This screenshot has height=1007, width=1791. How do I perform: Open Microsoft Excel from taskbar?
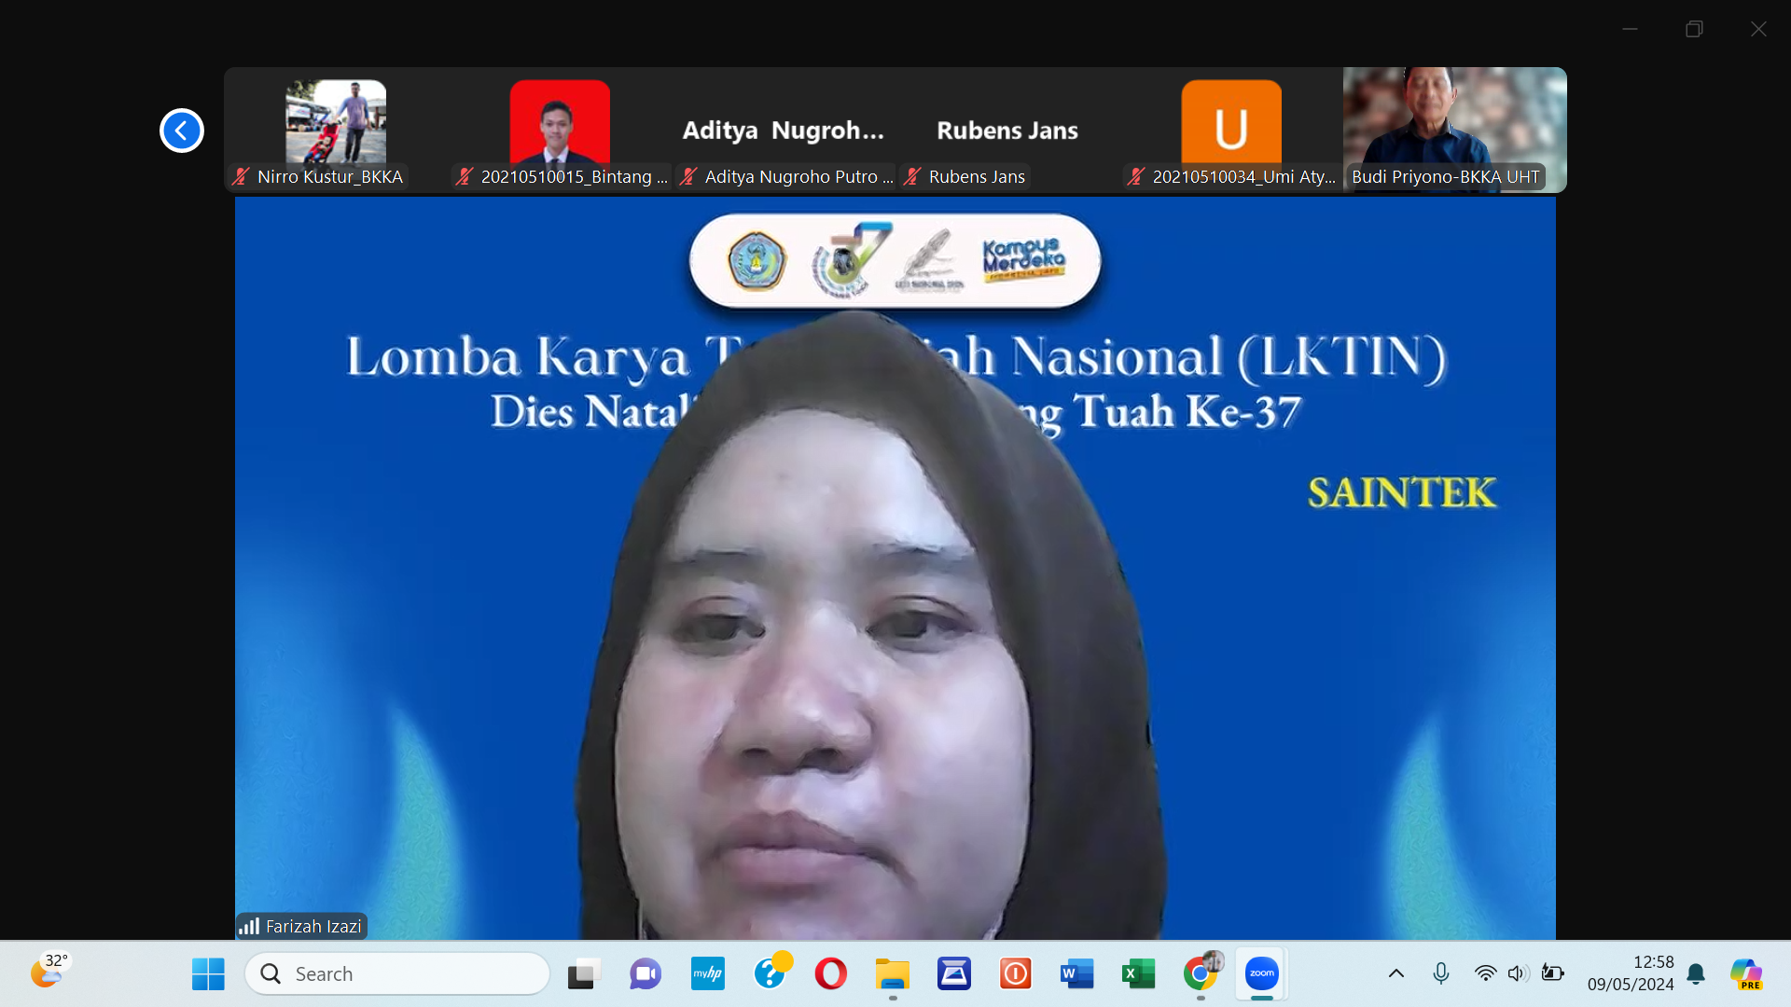click(1138, 973)
